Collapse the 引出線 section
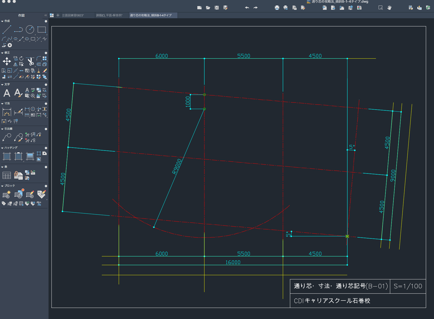434x319 pixels. click(x=2, y=129)
